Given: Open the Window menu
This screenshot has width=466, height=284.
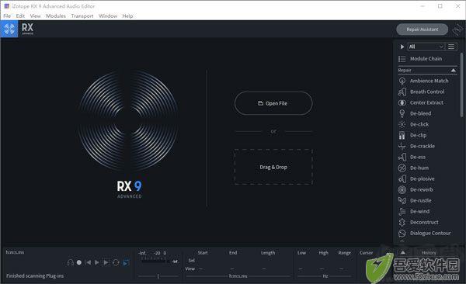Looking at the screenshot, I should pyautogui.click(x=108, y=16).
